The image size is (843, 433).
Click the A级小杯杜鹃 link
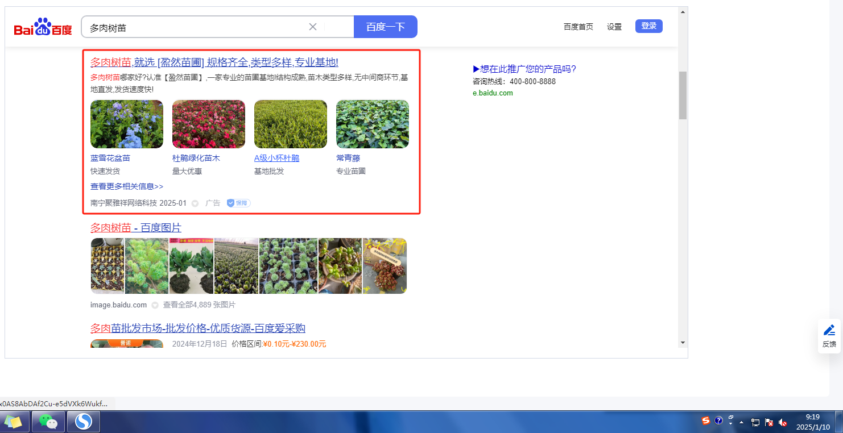(276, 158)
